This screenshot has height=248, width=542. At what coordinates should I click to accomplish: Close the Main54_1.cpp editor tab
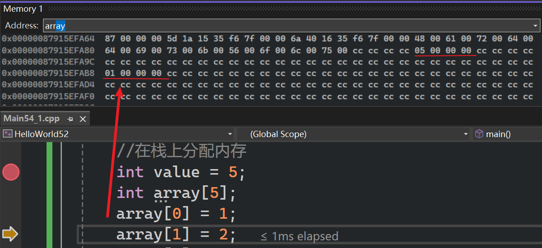tap(83, 119)
